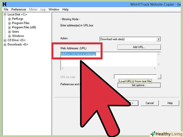Click the WinHTTrack H application icon

pyautogui.click(x=5, y=4)
